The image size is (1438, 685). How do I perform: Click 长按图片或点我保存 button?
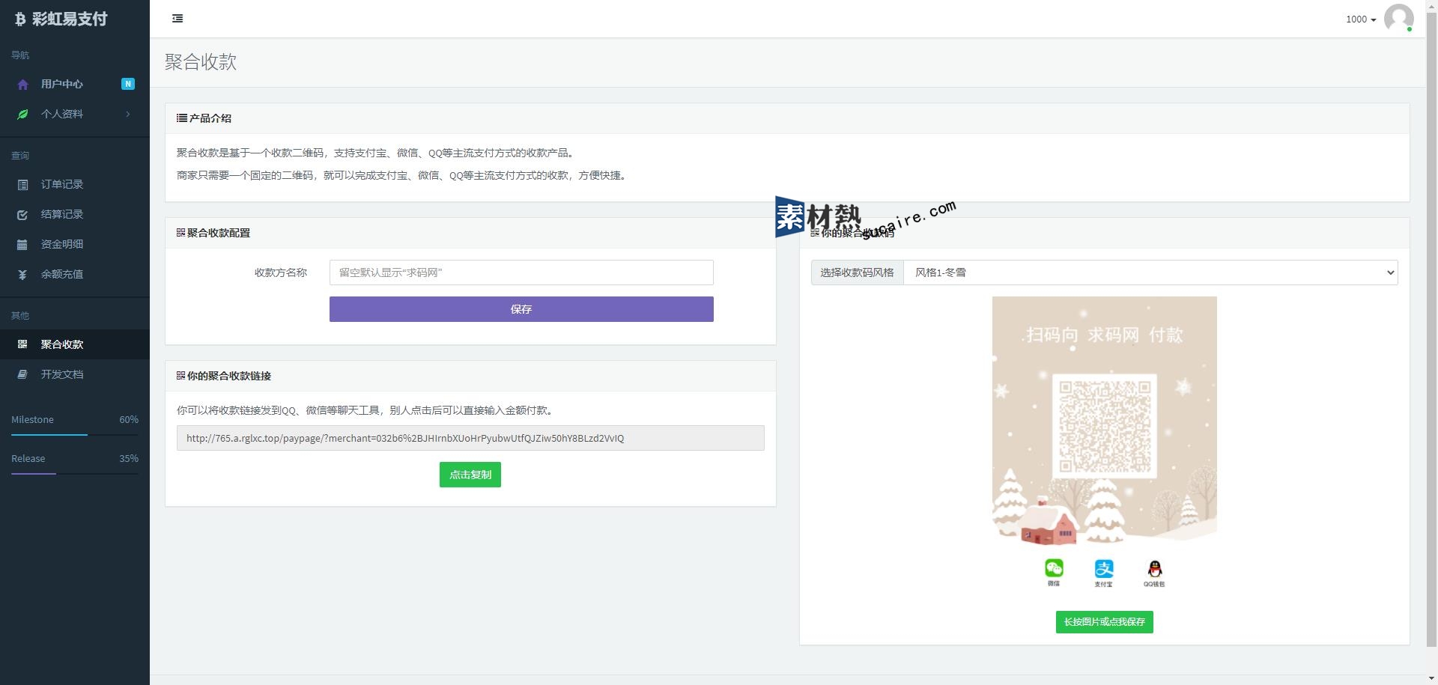coord(1104,622)
